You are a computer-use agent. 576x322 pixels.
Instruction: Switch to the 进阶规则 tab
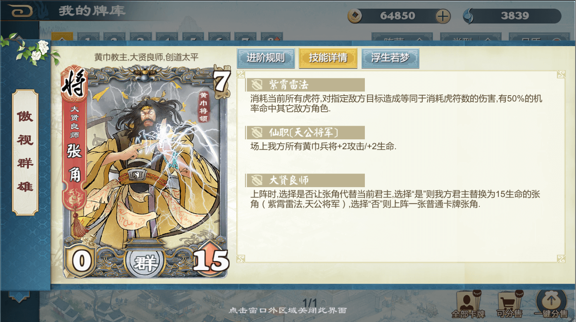[266, 58]
